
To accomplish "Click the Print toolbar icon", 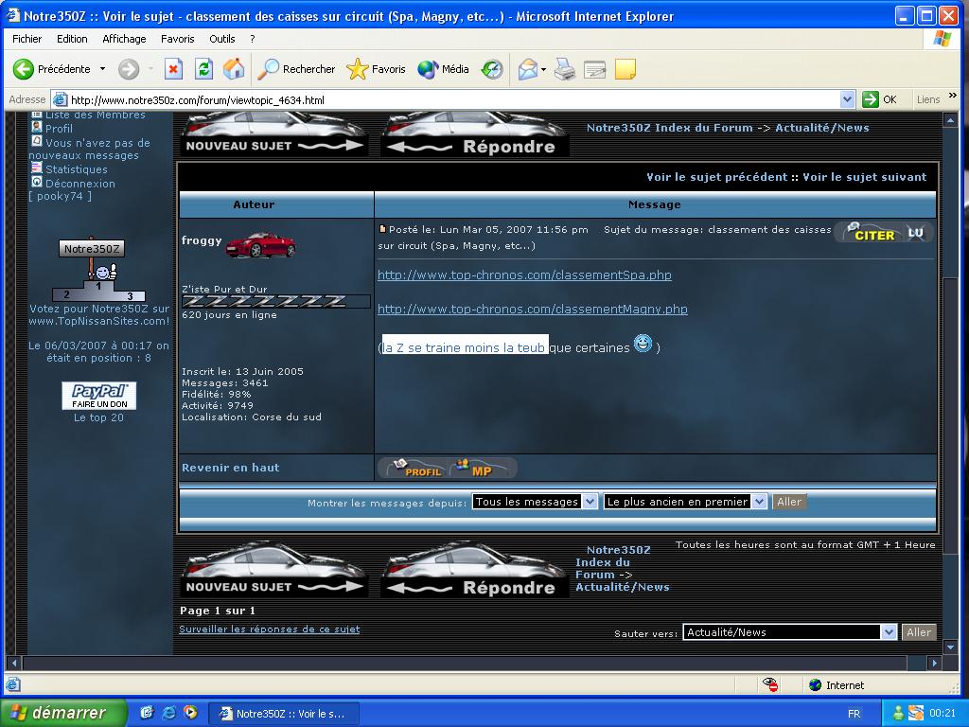I will 565,69.
